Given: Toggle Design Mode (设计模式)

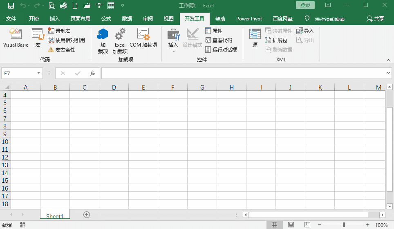Looking at the screenshot, I should [x=193, y=38].
